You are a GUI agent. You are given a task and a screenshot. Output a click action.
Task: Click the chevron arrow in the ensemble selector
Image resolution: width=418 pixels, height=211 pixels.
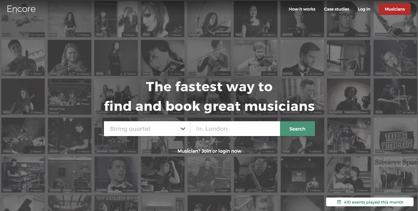183,129
